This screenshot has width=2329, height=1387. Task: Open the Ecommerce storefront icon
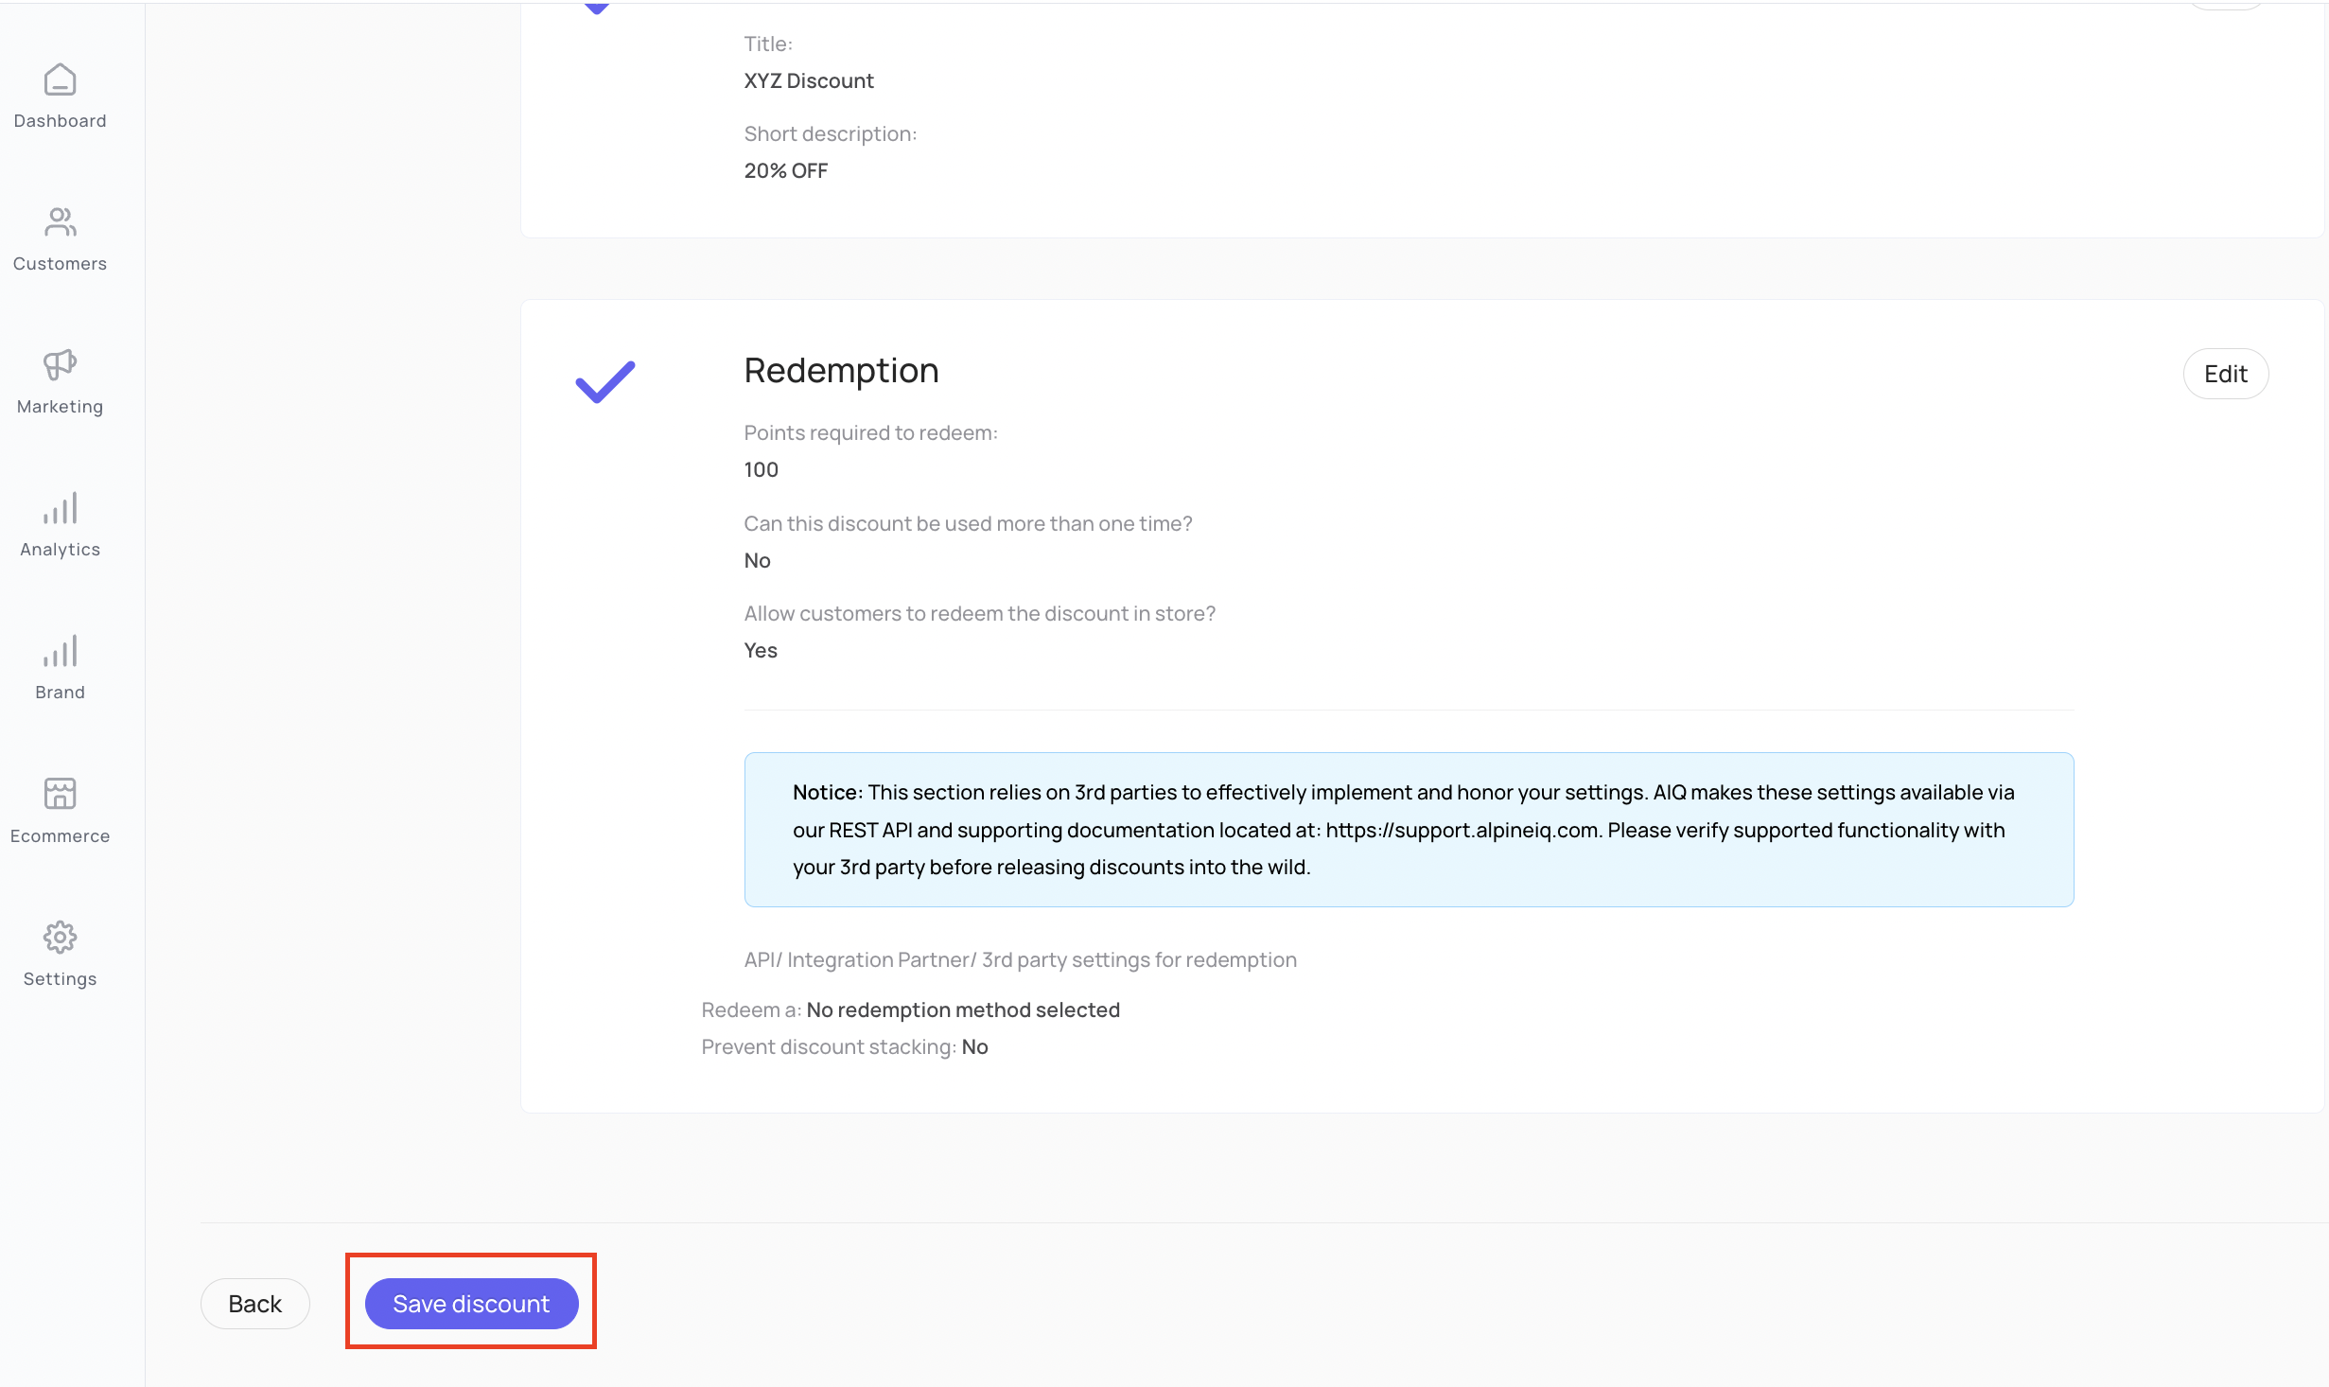point(60,794)
